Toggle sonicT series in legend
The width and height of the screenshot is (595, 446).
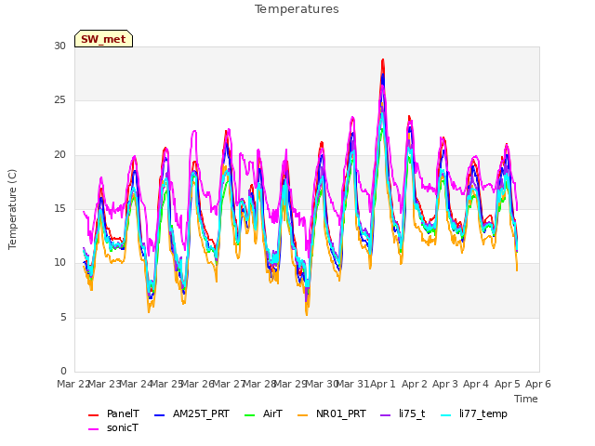[x=113, y=427]
